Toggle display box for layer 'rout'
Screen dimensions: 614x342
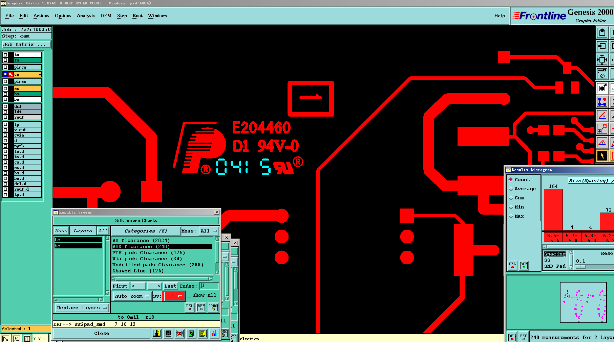pyautogui.click(x=5, y=117)
